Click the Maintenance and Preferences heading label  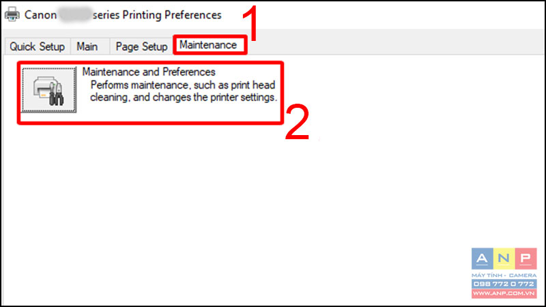149,72
